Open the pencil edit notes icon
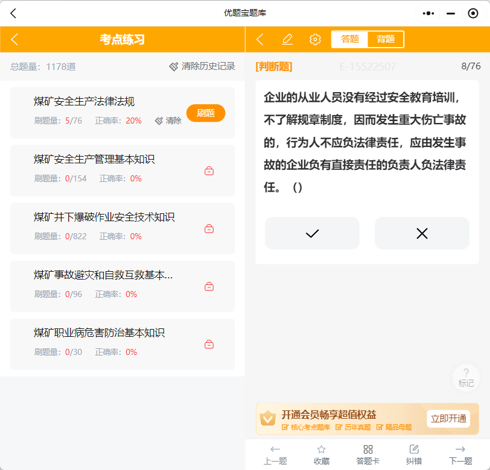490x470 pixels. (x=287, y=40)
